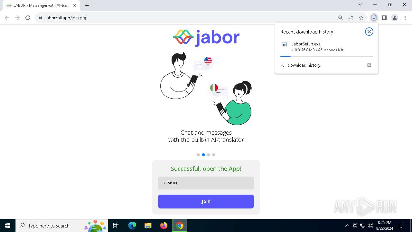Open network tray icon
The height and width of the screenshot is (232, 412).
(363, 226)
